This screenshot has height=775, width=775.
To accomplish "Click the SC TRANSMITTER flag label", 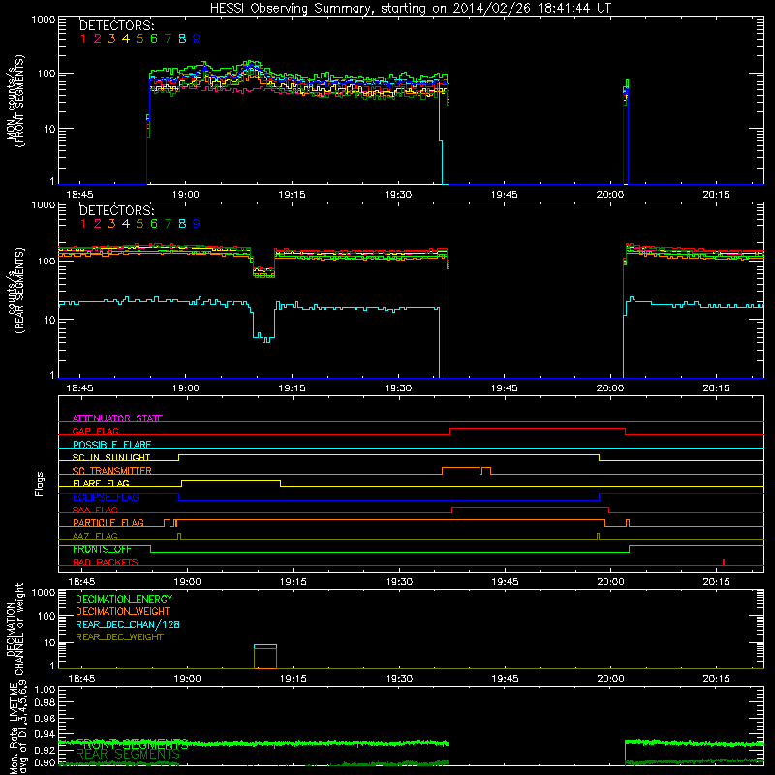I will point(112,471).
